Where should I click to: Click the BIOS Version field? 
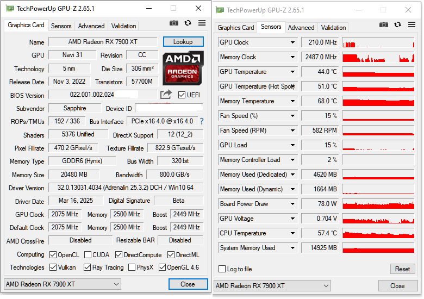coord(103,95)
